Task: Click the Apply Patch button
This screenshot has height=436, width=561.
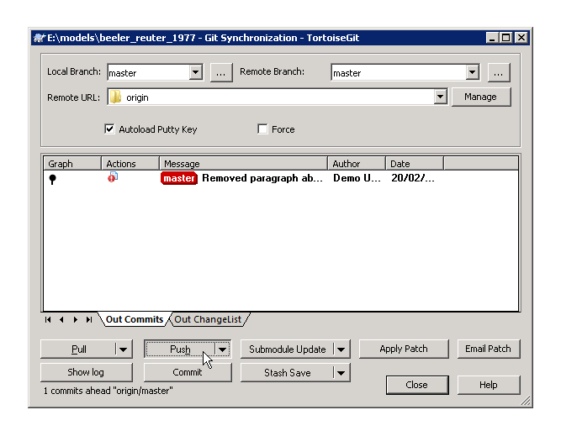Action: click(x=404, y=349)
